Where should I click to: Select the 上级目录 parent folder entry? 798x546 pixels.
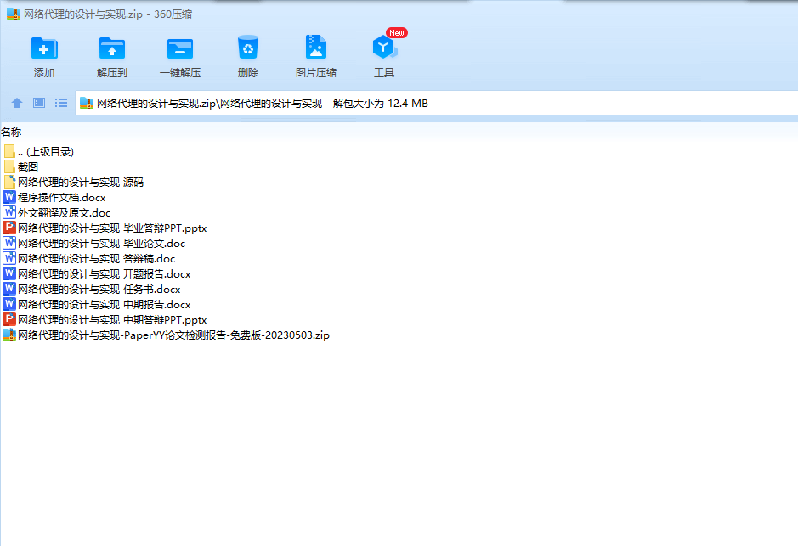point(39,151)
